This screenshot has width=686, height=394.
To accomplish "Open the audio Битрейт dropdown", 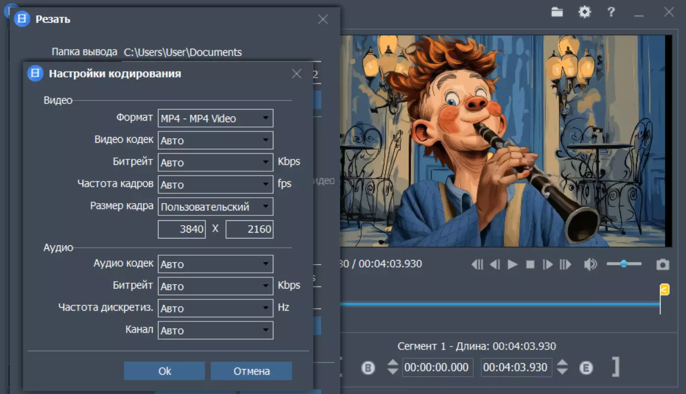I will [x=215, y=286].
